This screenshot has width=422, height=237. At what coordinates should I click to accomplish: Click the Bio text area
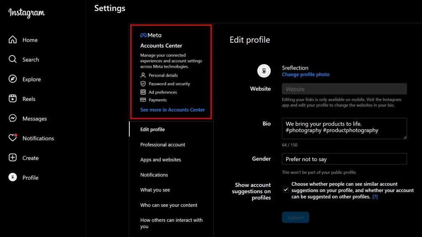point(344,128)
